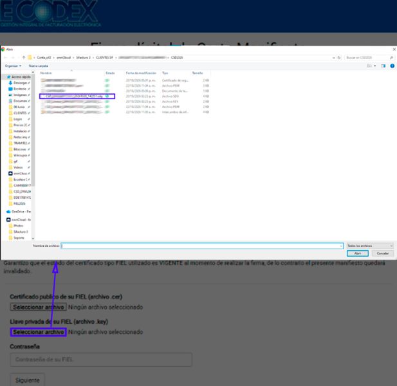Toggle the preview pane icon
This screenshot has width=397, height=386.
(383, 66)
